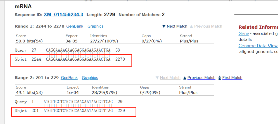Image resolution: width=278 pixels, height=124 pixels.
Task: Click the greyed Next Match link in Range 2
Action: [170, 78]
